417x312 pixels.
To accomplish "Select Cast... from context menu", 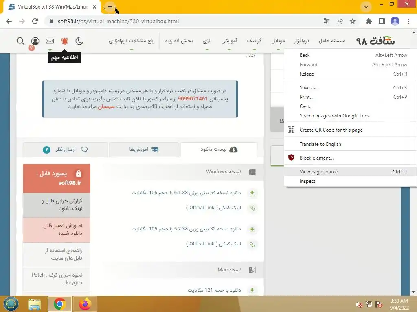I will coord(350,106).
